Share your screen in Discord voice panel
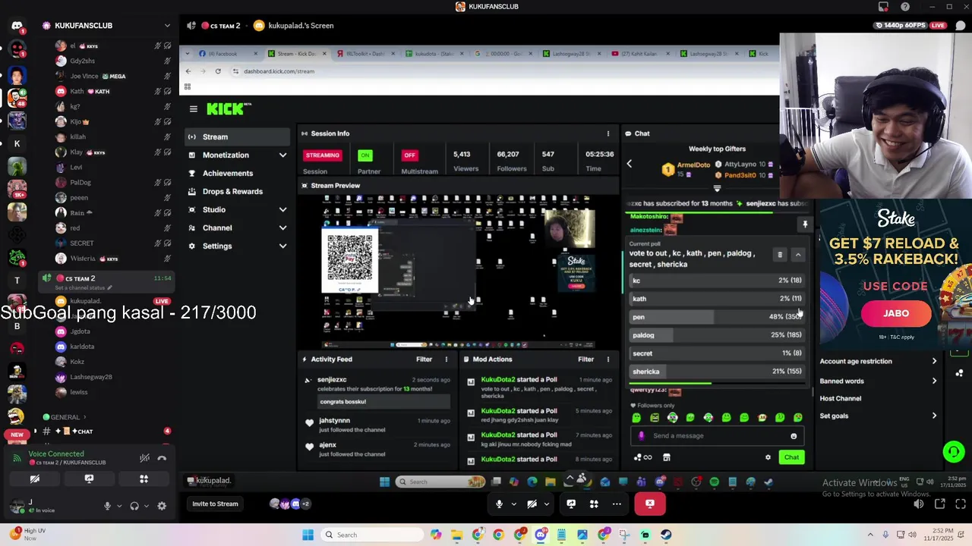The image size is (972, 546). [89, 479]
